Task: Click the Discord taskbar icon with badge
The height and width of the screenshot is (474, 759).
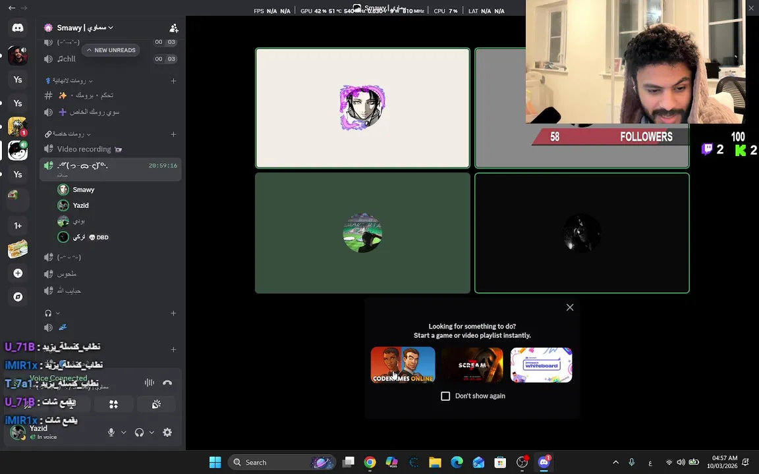Action: pos(544,462)
